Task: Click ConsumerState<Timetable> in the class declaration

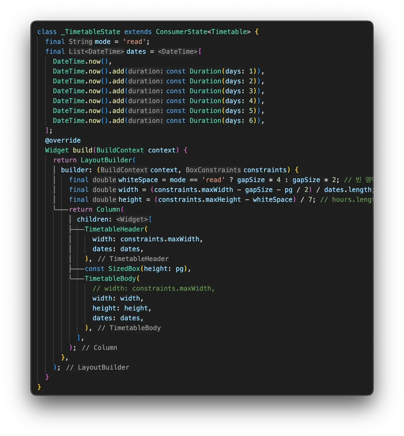Action: [x=203, y=32]
